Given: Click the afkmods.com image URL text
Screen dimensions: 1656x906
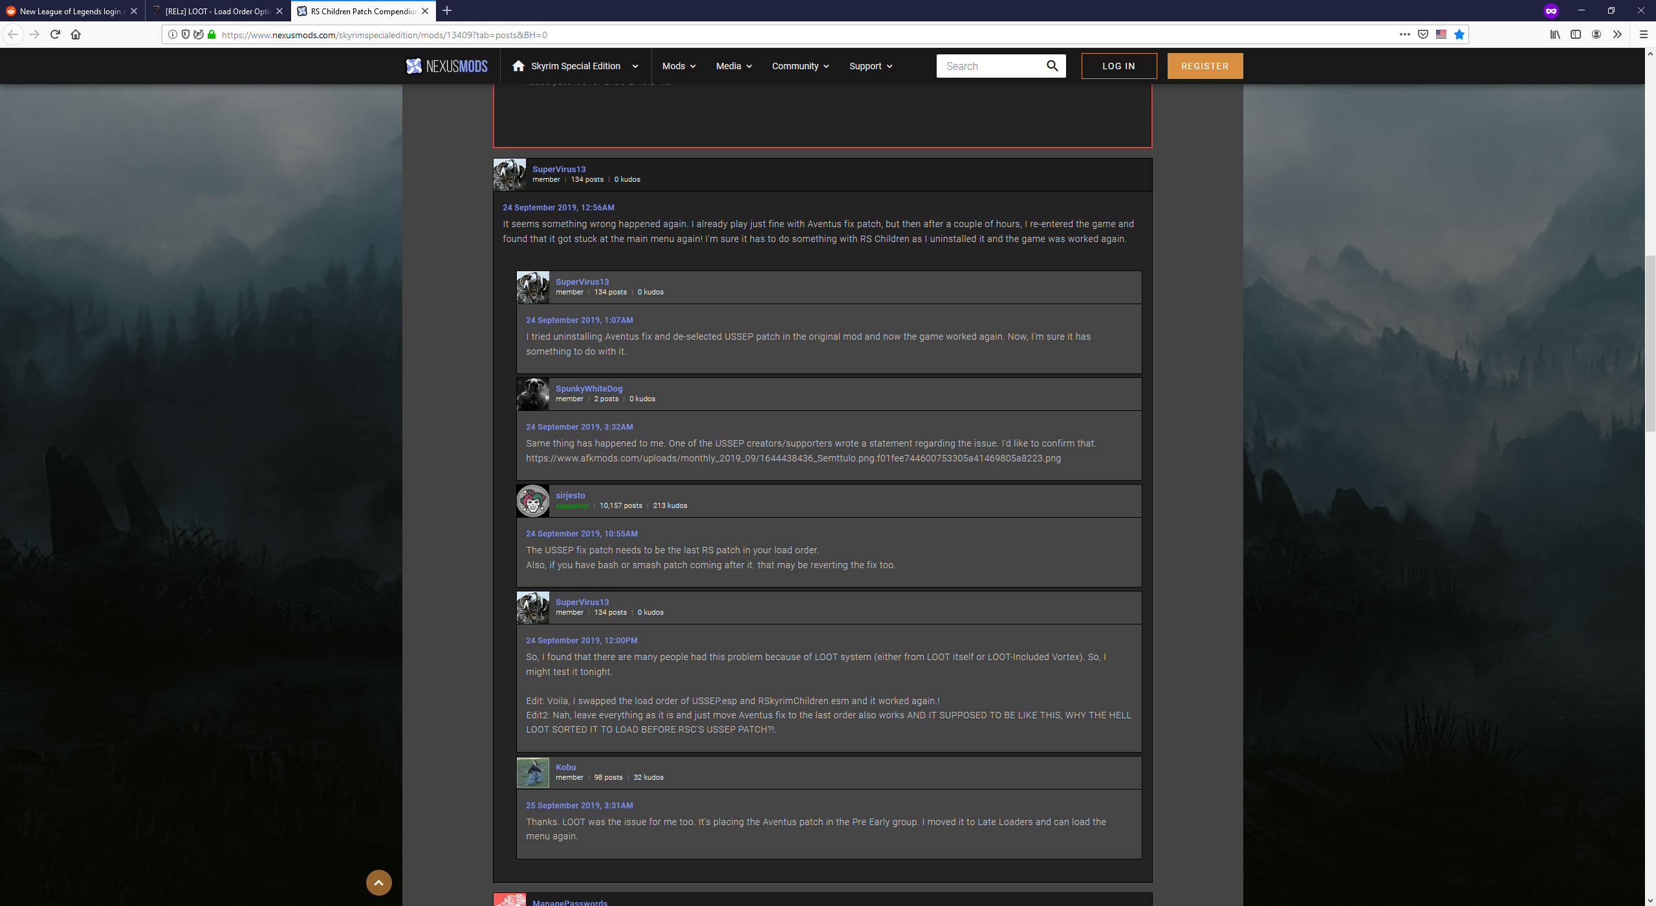Looking at the screenshot, I should tap(793, 458).
